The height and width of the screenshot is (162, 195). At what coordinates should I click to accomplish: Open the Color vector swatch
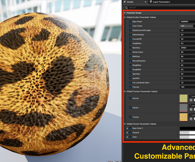point(187,137)
